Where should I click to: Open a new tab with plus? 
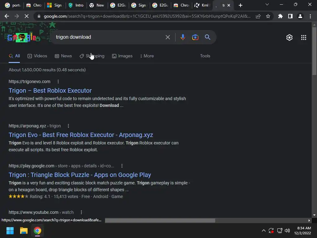pyautogui.click(x=240, y=5)
